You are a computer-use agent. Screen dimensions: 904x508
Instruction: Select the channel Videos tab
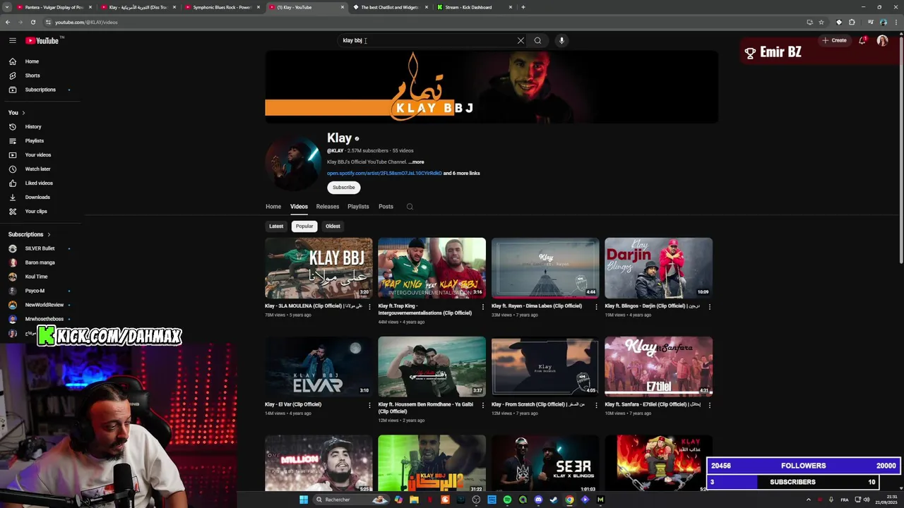[299, 207]
